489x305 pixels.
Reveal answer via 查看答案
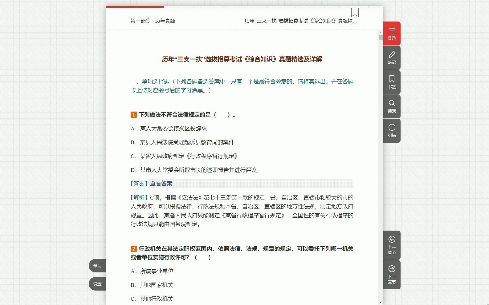(x=161, y=184)
